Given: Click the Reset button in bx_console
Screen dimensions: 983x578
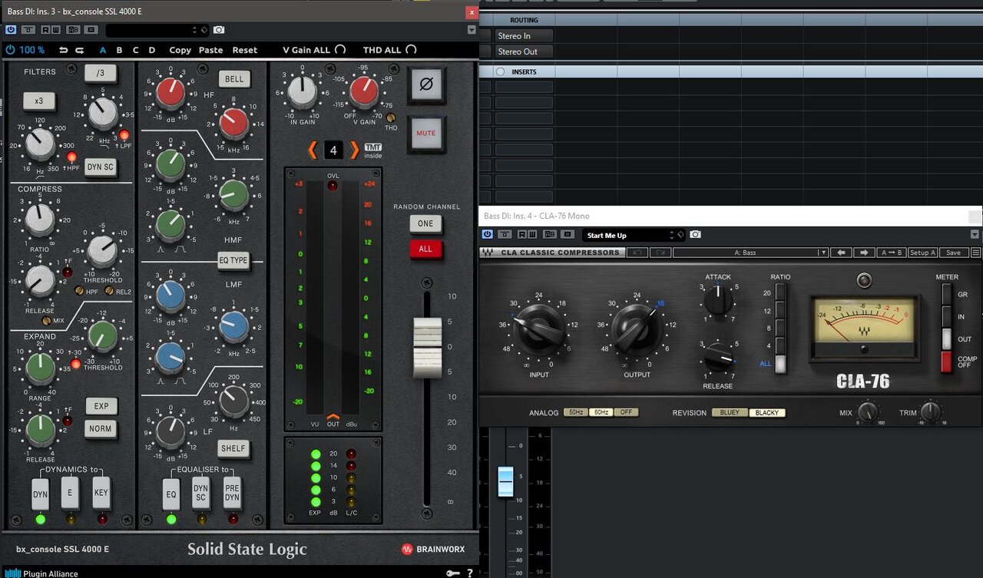Looking at the screenshot, I should tap(245, 50).
